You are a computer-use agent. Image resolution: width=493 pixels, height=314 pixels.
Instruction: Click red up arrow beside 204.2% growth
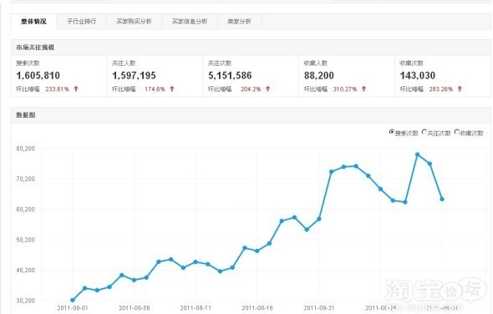tap(268, 89)
